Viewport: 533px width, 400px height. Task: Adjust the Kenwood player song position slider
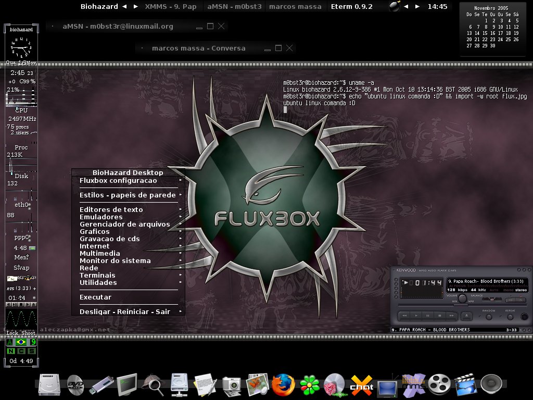click(x=461, y=305)
